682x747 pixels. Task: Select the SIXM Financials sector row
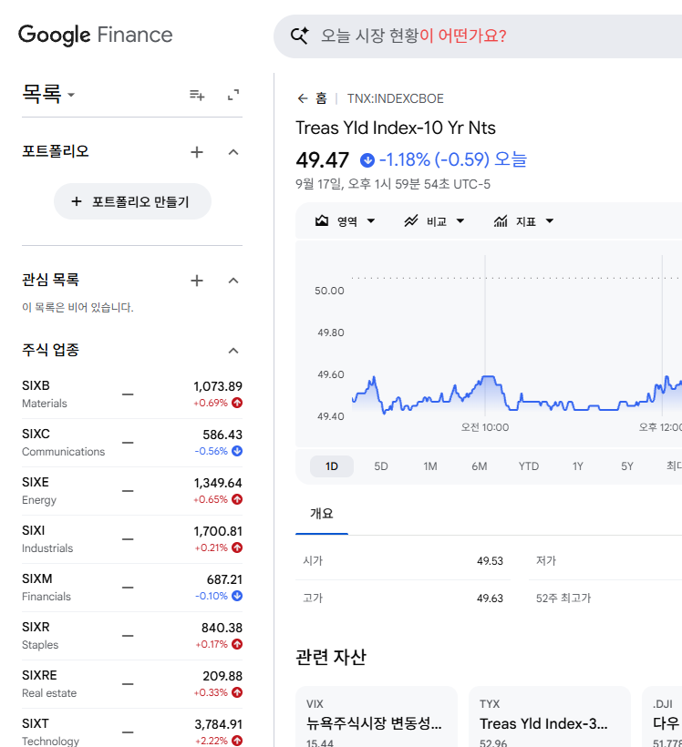coord(132,588)
